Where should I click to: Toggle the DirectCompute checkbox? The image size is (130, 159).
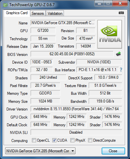click(x=90, y=140)
